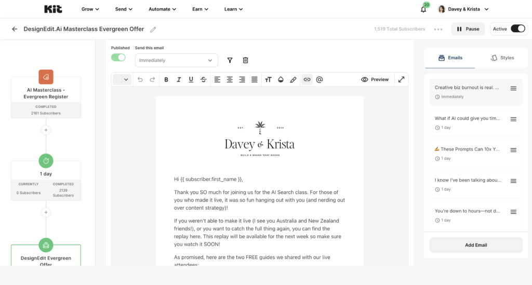Edit sequence name with pencil icon
The width and height of the screenshot is (532, 285).
(x=153, y=30)
